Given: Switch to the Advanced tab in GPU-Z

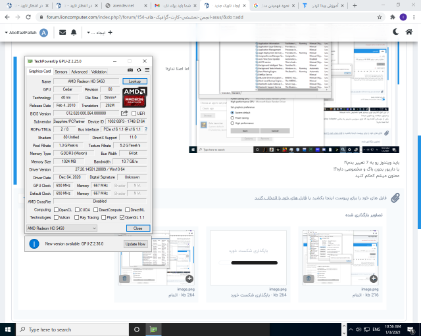Looking at the screenshot, I should [79, 72].
